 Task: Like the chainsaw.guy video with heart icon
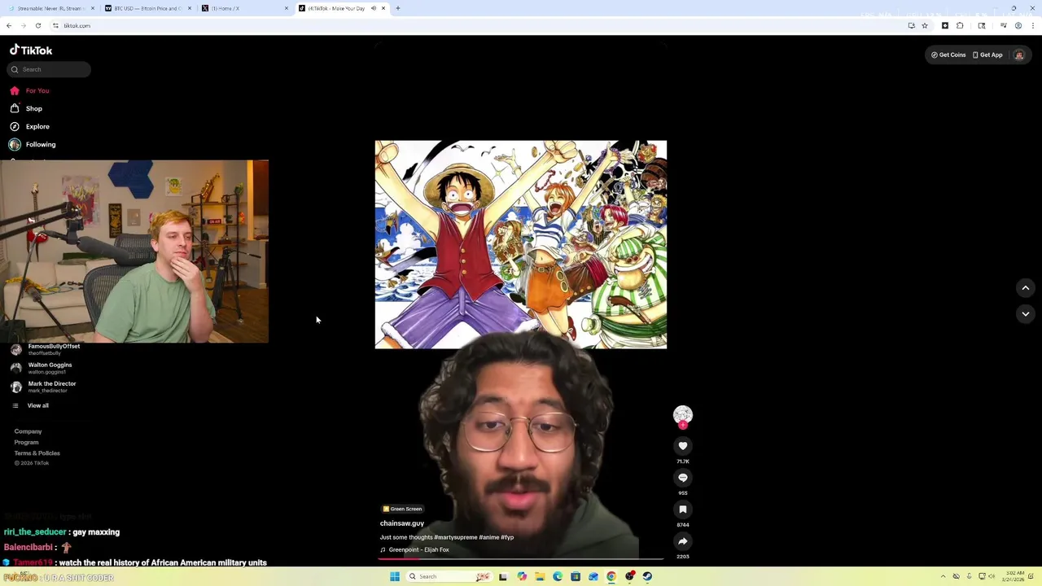[x=683, y=446]
